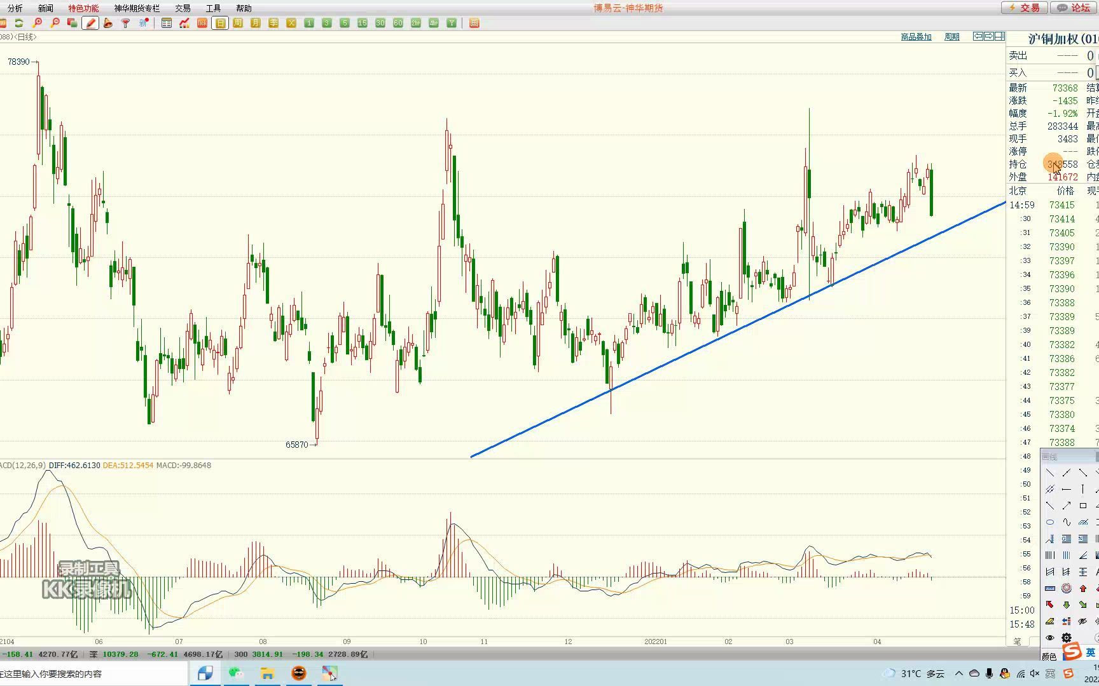Select the custom X period button
The image size is (1099, 686).
click(x=291, y=23)
